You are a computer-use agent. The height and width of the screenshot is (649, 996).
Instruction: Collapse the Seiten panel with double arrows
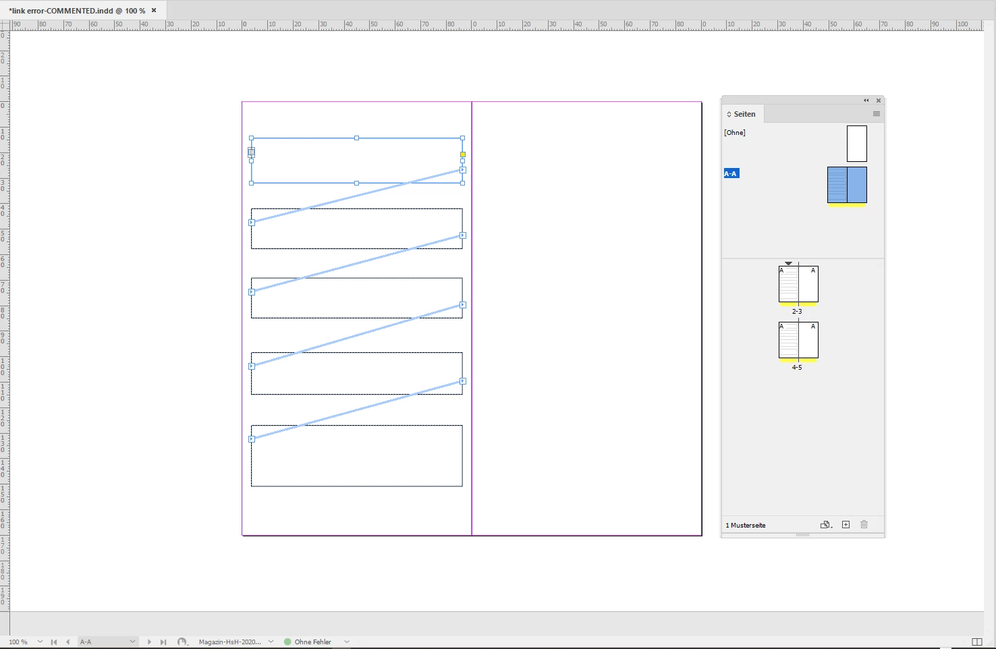point(866,101)
